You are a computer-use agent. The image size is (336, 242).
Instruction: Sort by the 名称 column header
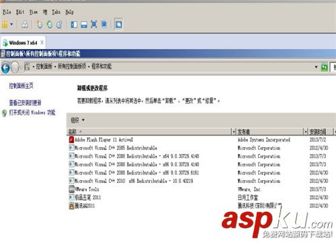click(149, 132)
